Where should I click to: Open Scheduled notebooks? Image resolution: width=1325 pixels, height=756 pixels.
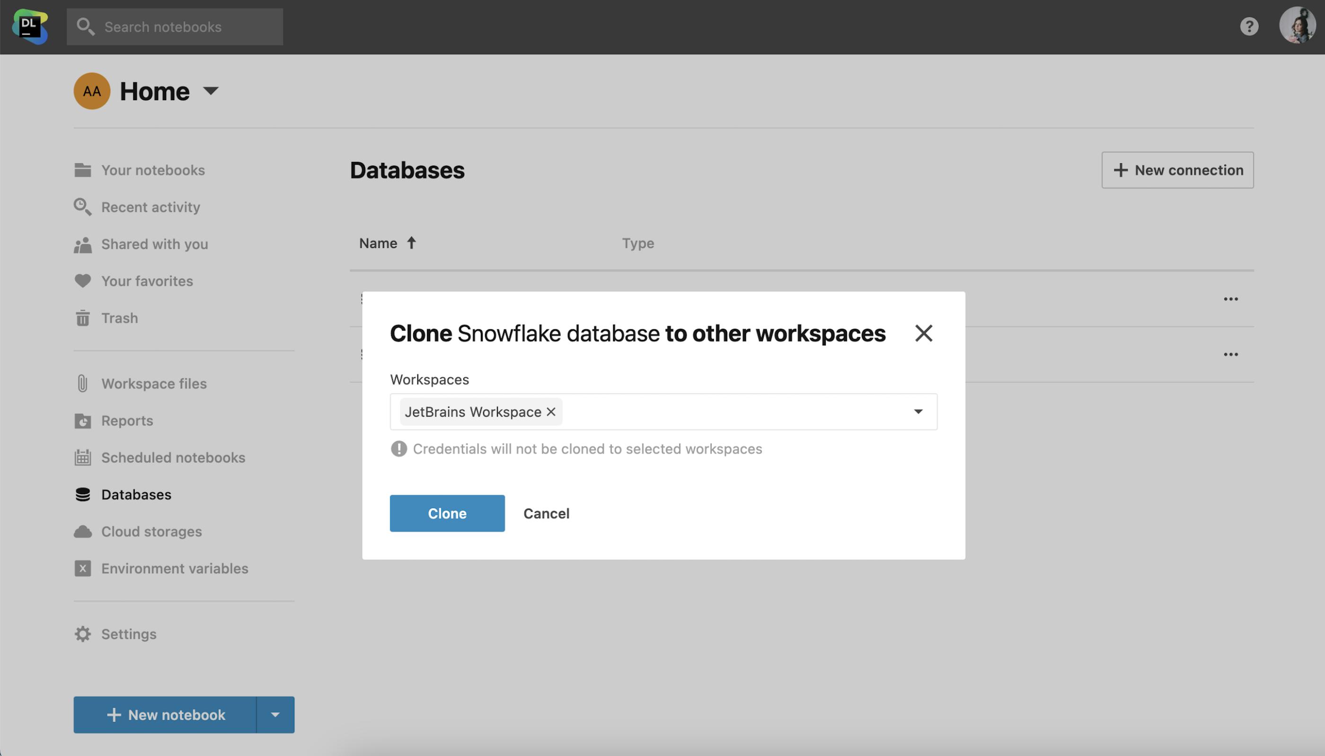pyautogui.click(x=173, y=457)
